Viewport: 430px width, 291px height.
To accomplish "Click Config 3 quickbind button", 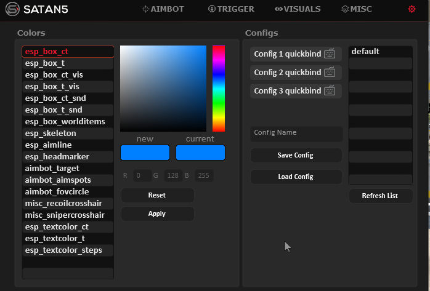I will [296, 91].
